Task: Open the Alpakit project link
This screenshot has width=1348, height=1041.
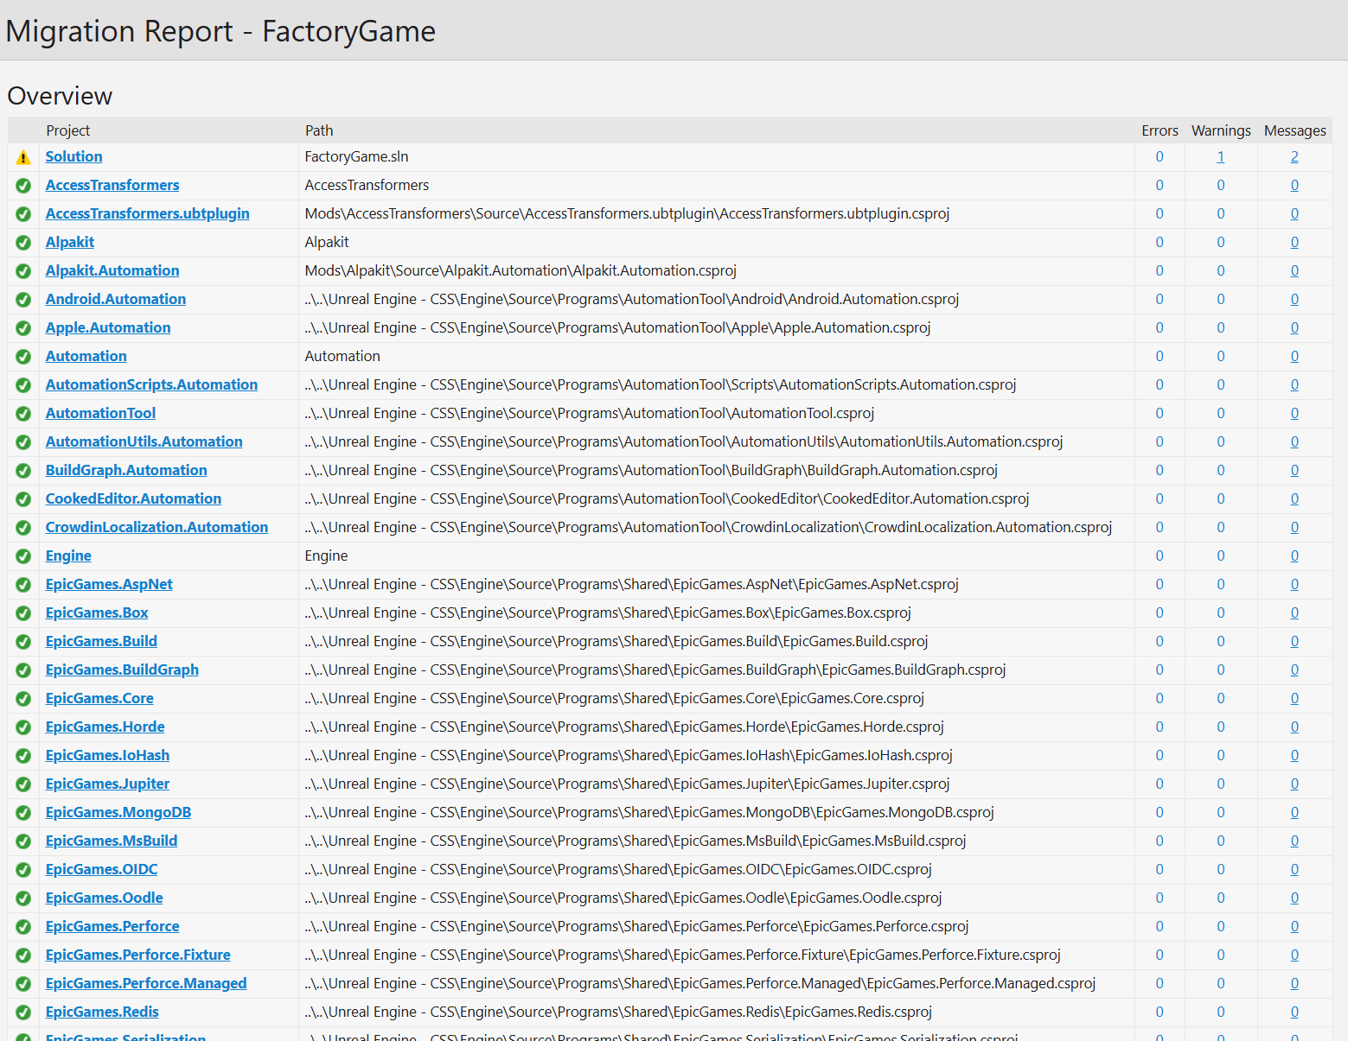Action: point(70,242)
